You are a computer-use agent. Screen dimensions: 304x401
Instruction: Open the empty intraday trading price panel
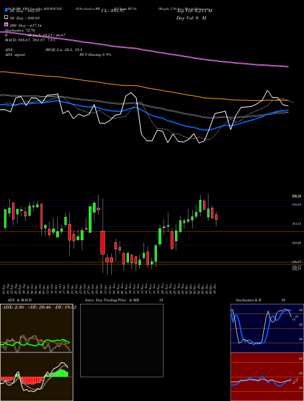click(122, 340)
